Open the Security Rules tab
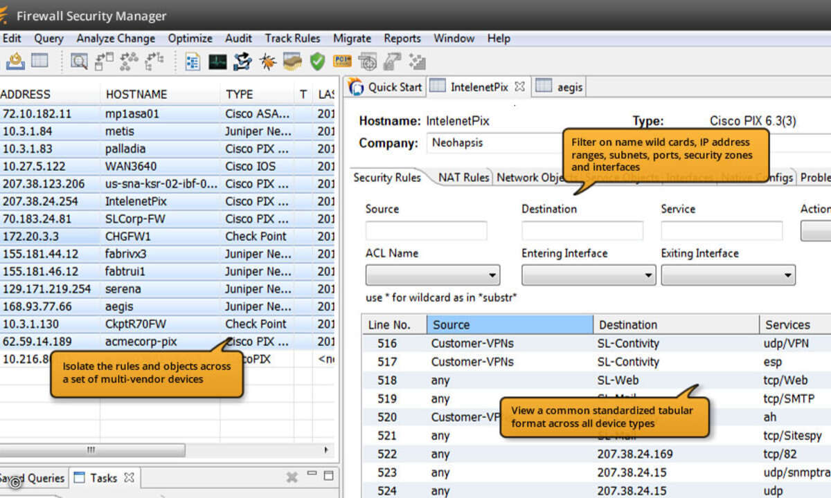The width and height of the screenshot is (831, 498). 387,178
